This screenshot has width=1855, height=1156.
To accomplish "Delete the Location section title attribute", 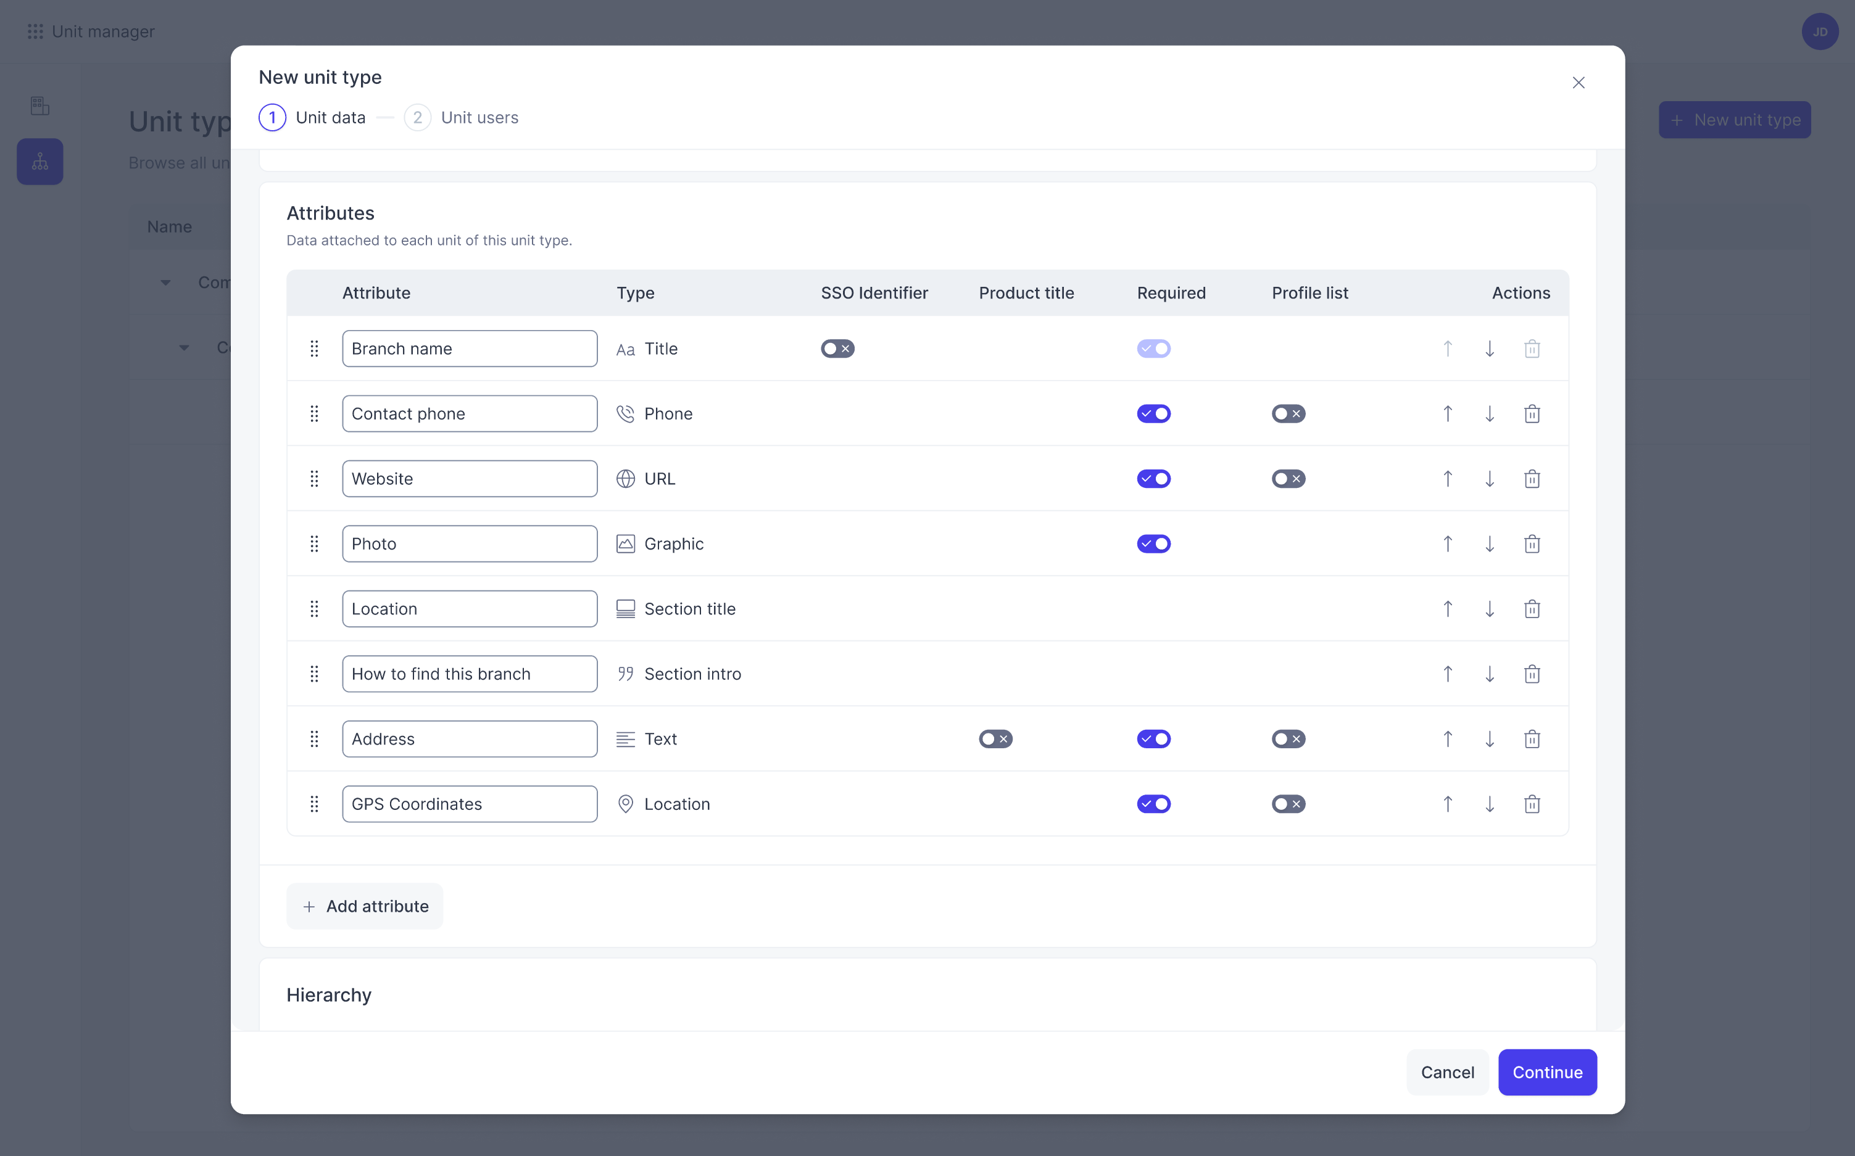I will (x=1532, y=609).
